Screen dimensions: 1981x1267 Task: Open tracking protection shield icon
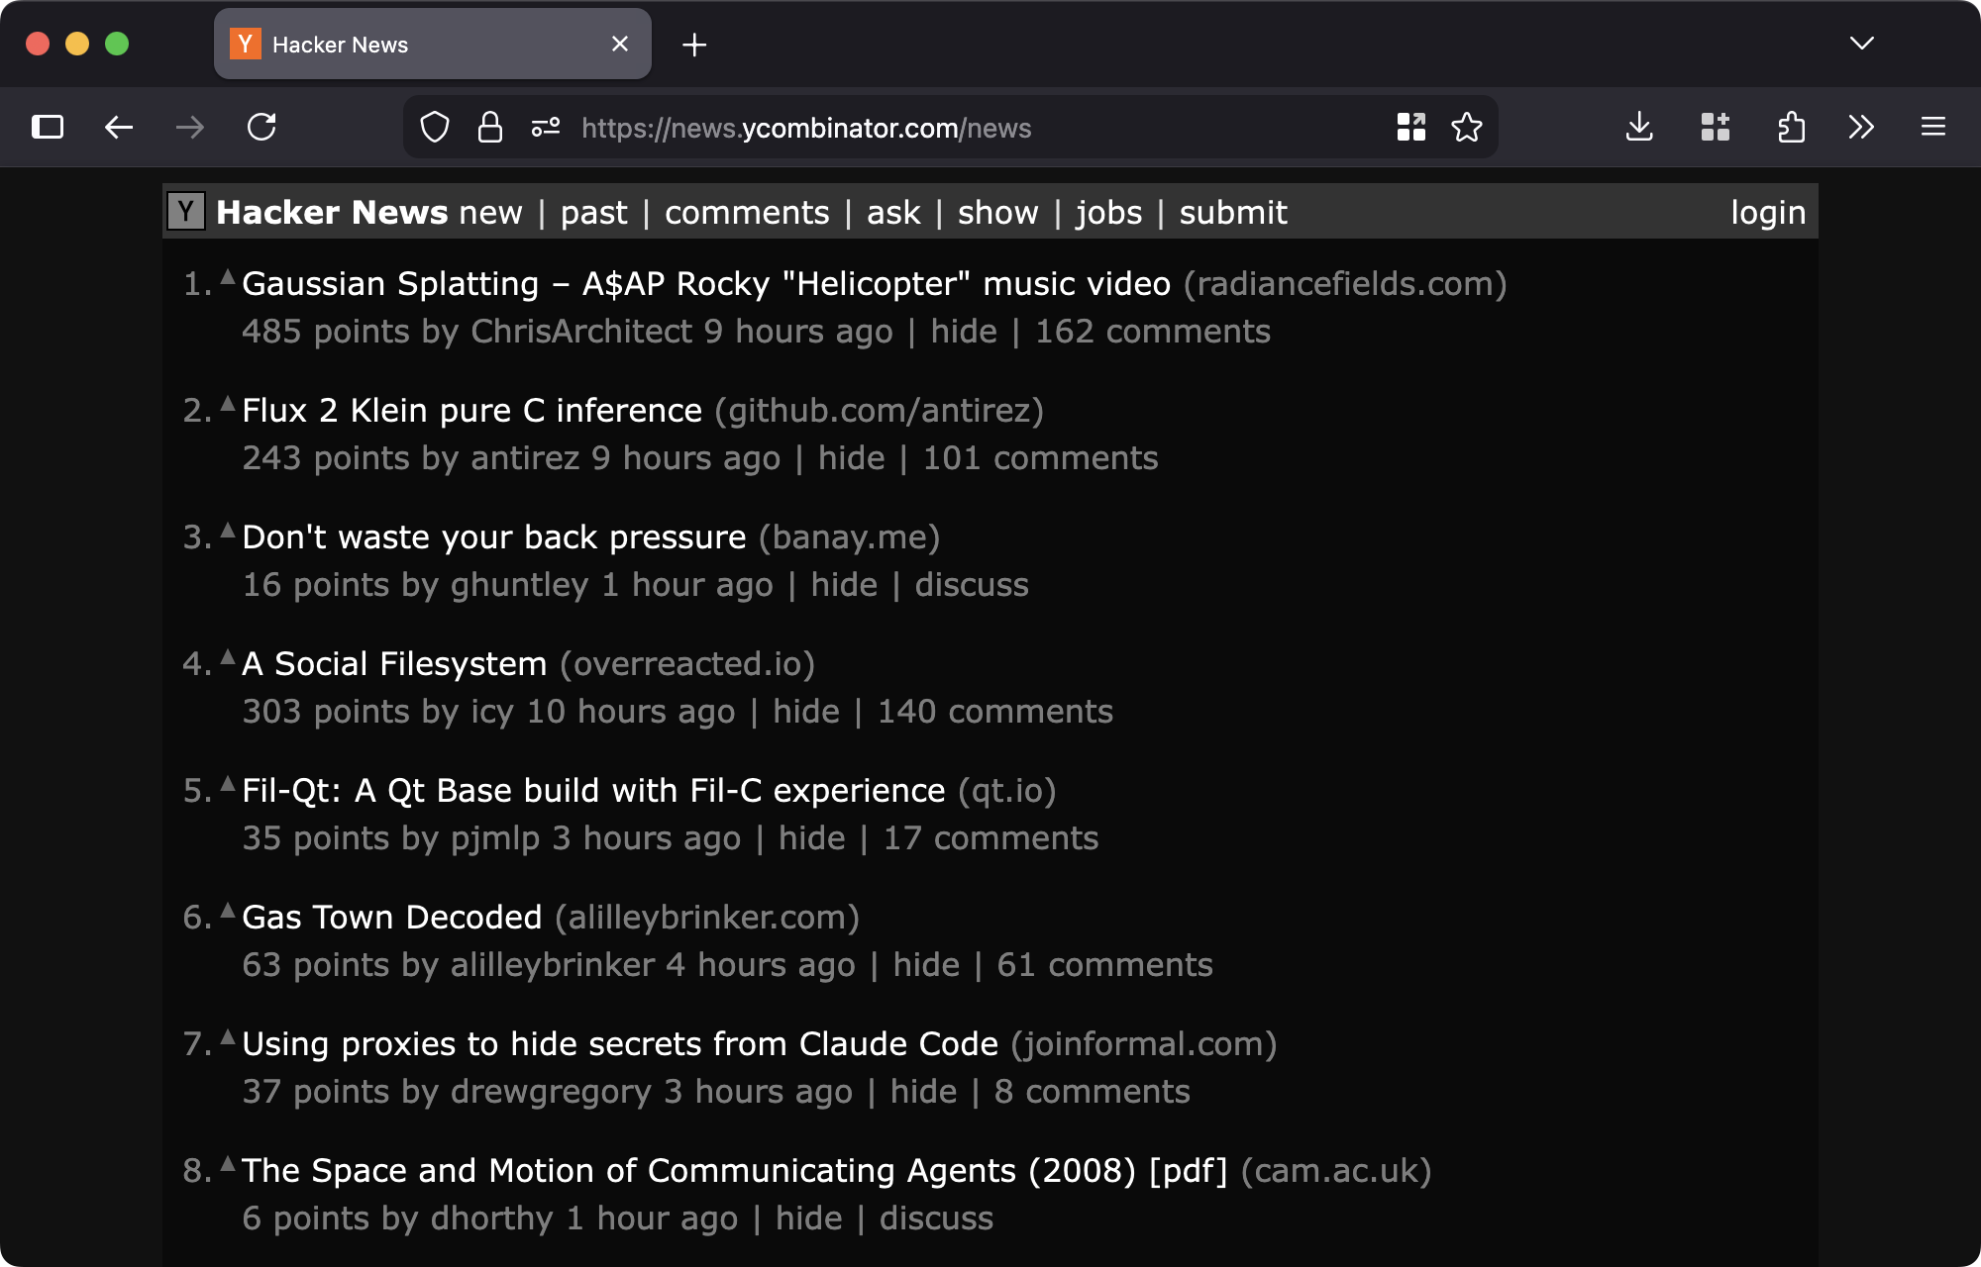coord(435,128)
